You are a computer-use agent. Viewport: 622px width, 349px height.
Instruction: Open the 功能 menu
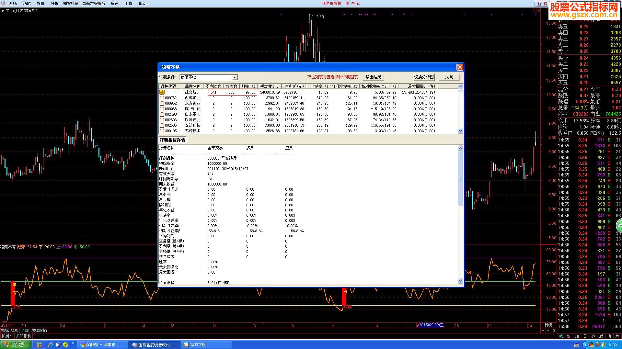[27, 4]
